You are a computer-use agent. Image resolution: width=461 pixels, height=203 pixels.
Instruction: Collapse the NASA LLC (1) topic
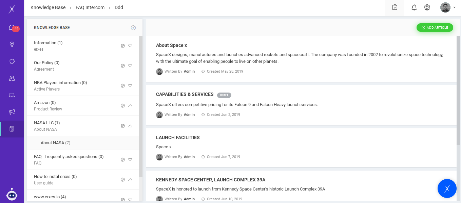click(130, 126)
